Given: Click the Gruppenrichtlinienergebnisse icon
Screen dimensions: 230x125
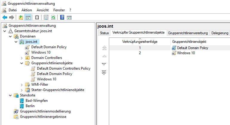Looking at the screenshot, I should 16,117.
